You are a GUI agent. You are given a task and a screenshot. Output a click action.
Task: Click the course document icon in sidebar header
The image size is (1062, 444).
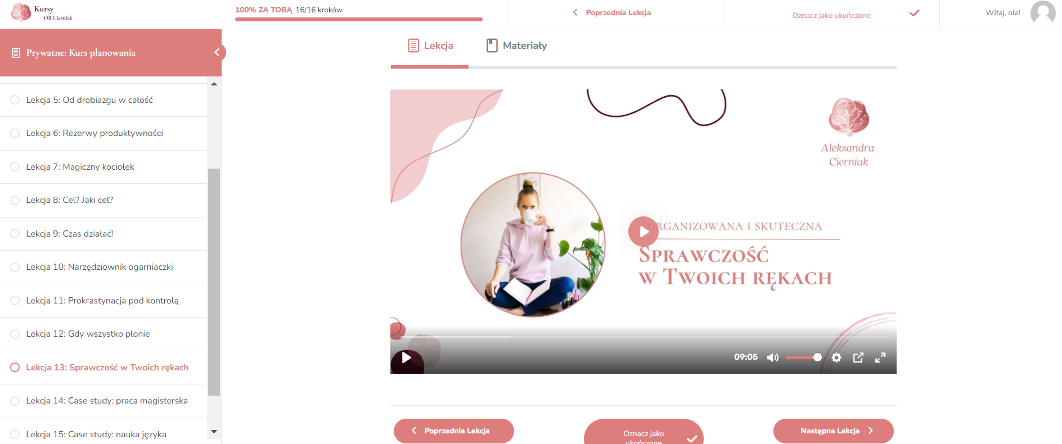click(16, 53)
